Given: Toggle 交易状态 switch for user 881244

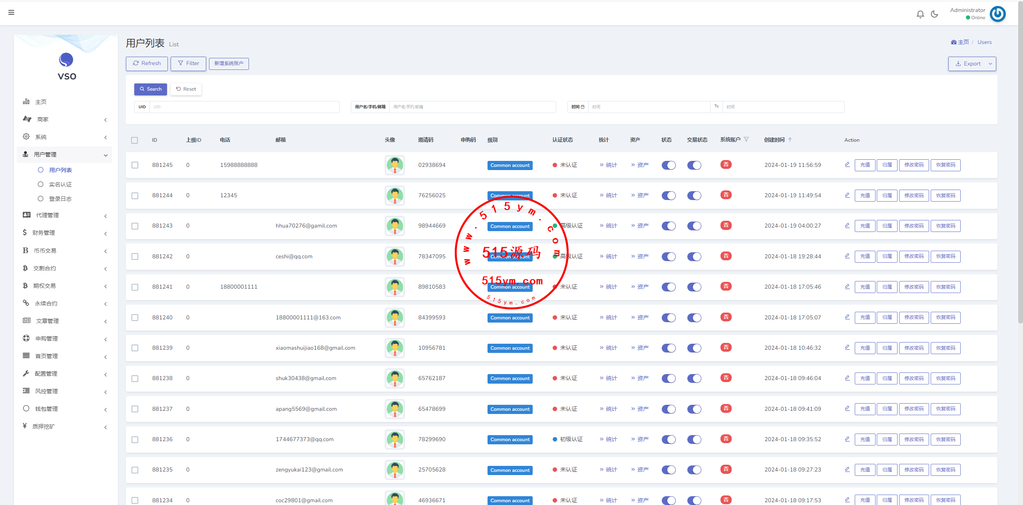Looking at the screenshot, I should click(x=694, y=196).
